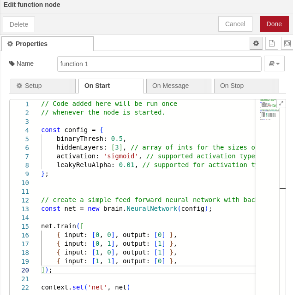Click the Cancel button
This screenshot has width=293, height=295.
(x=235, y=24)
